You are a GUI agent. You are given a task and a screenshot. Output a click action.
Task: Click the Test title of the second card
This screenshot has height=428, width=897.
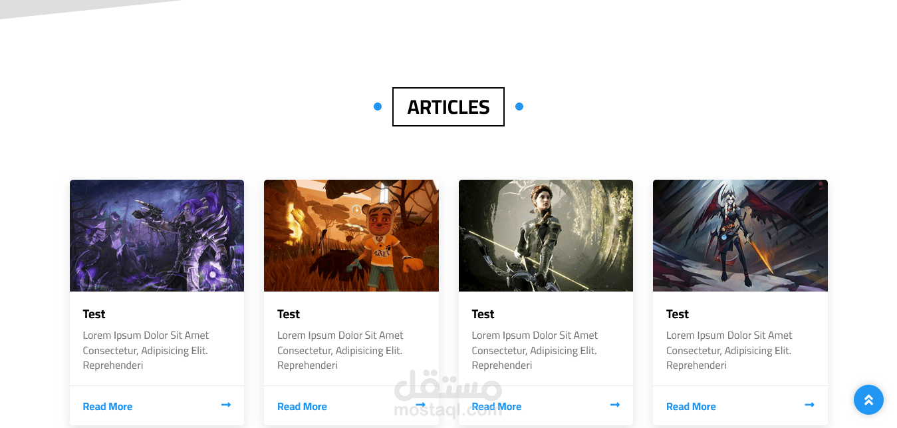(289, 314)
